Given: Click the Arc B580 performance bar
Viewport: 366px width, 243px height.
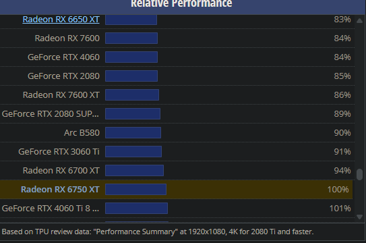Looking at the screenshot, I should coord(133,133).
